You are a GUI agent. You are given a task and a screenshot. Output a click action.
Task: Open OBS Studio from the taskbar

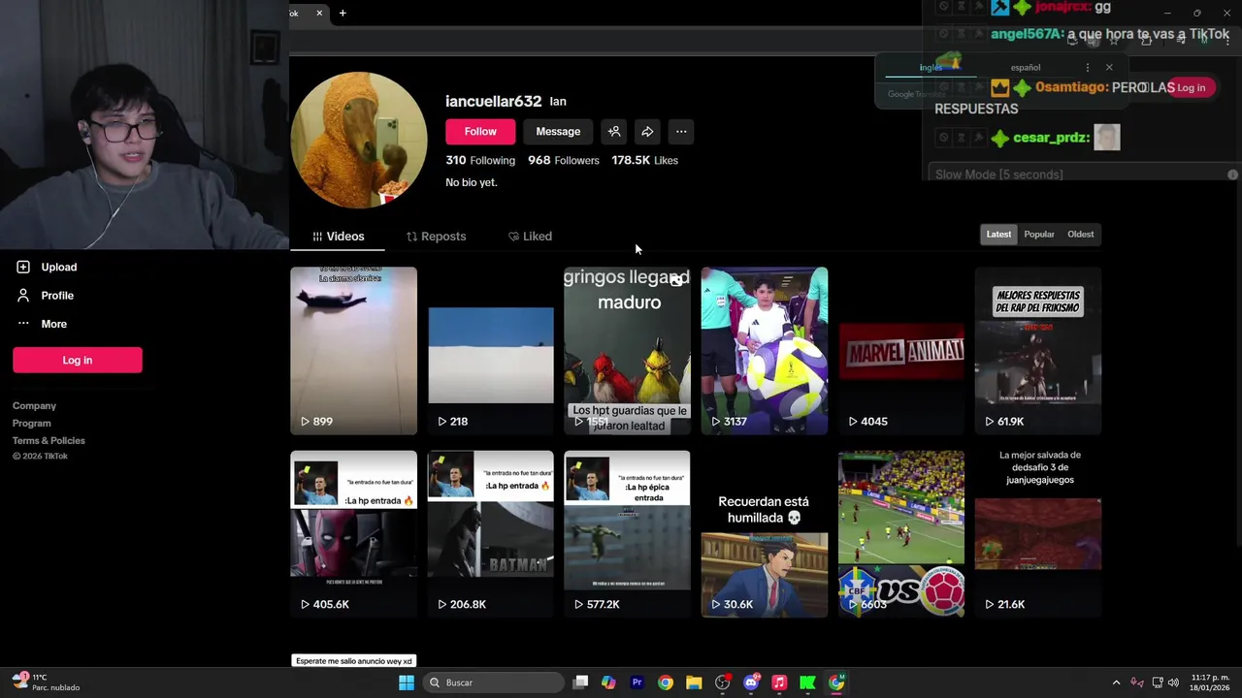[x=722, y=682]
